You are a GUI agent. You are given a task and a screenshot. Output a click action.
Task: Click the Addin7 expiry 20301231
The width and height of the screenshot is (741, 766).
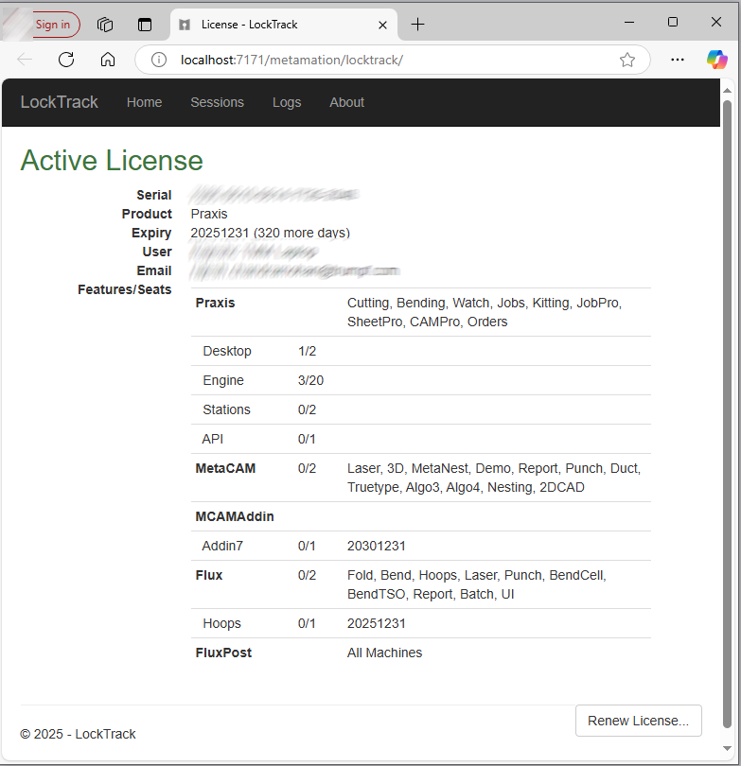[377, 547]
